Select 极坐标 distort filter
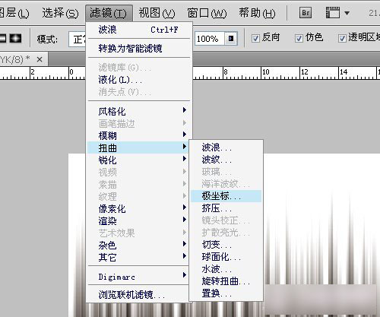The width and height of the screenshot is (380, 317). (226, 196)
